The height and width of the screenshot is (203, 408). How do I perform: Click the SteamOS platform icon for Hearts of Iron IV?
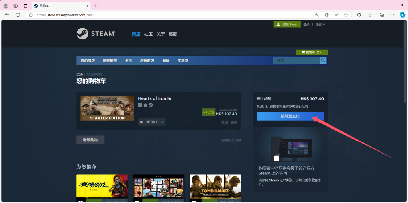coord(151,105)
